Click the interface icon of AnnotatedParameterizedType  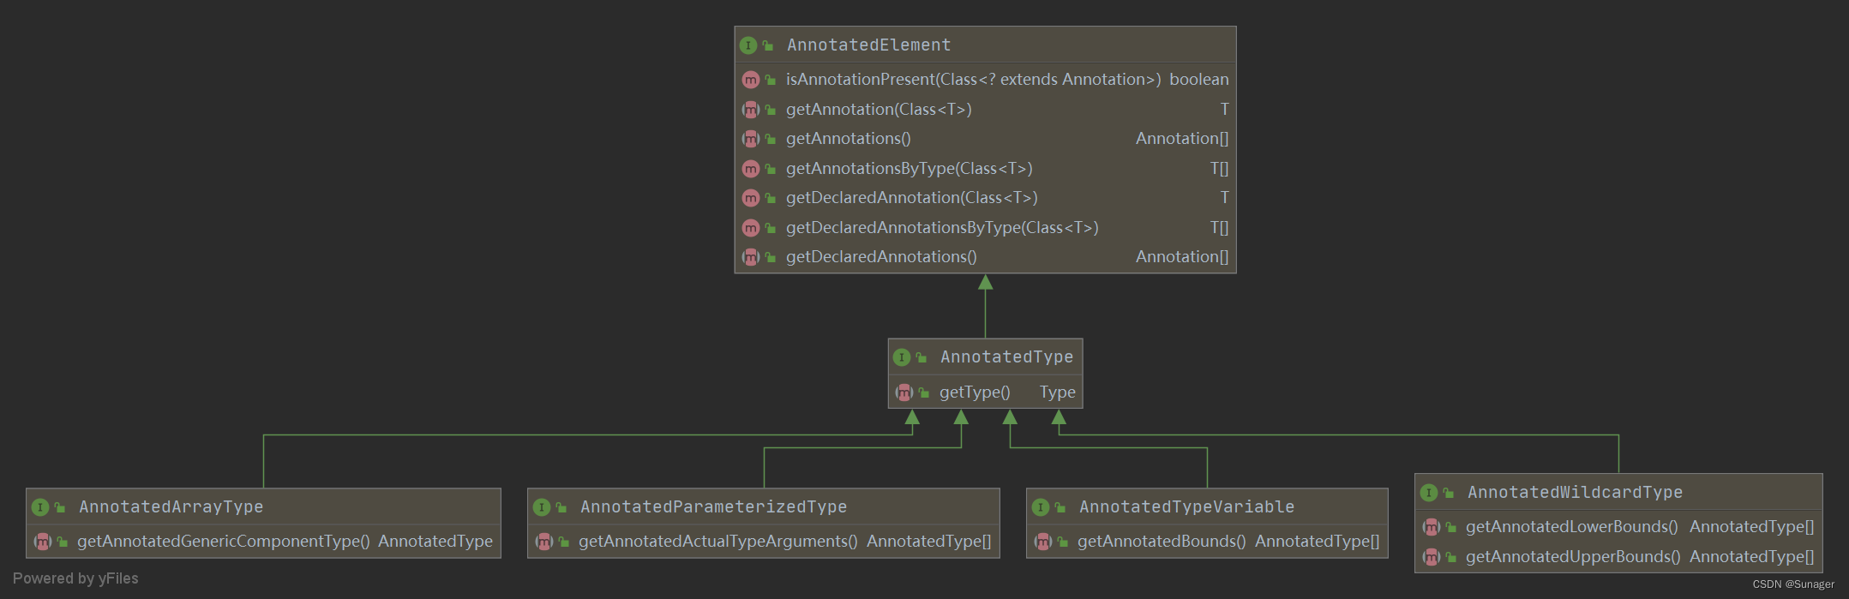click(542, 507)
